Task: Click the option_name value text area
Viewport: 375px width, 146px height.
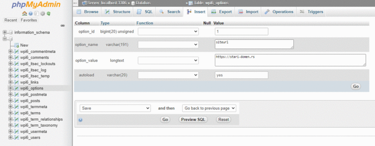Action: [x=254, y=44]
